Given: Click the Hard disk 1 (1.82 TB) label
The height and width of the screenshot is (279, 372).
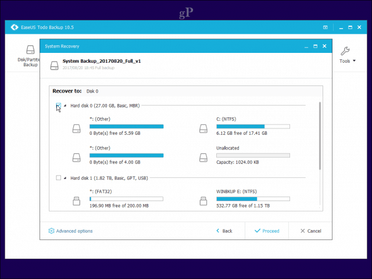Looking at the screenshot, I should click(x=109, y=178).
